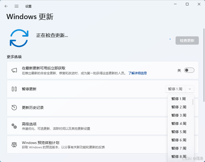
Task: Select 暂停 4 周 from the list
Action: point(179,124)
